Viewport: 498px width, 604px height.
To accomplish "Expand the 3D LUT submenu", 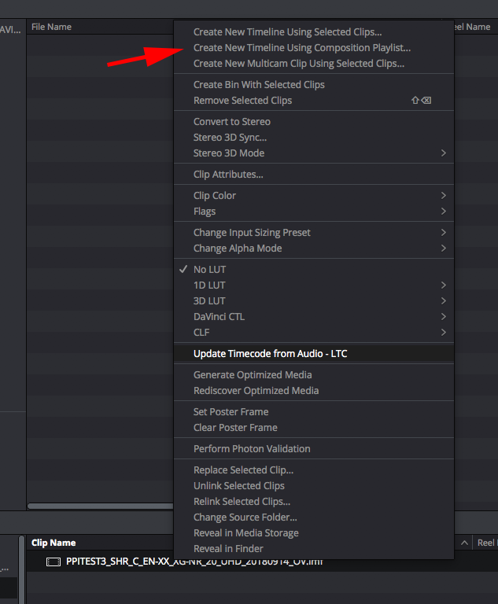I will pos(314,301).
